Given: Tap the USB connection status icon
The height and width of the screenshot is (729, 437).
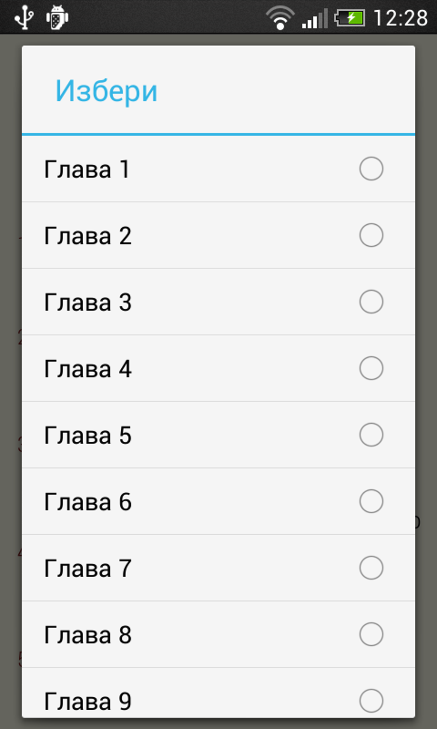Looking at the screenshot, I should pos(24,17).
